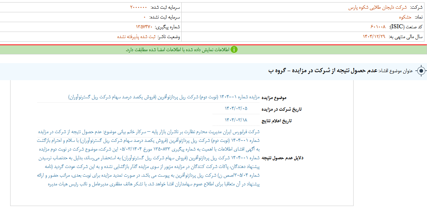Click the کد صنعت (ISIC) label

point(406,26)
